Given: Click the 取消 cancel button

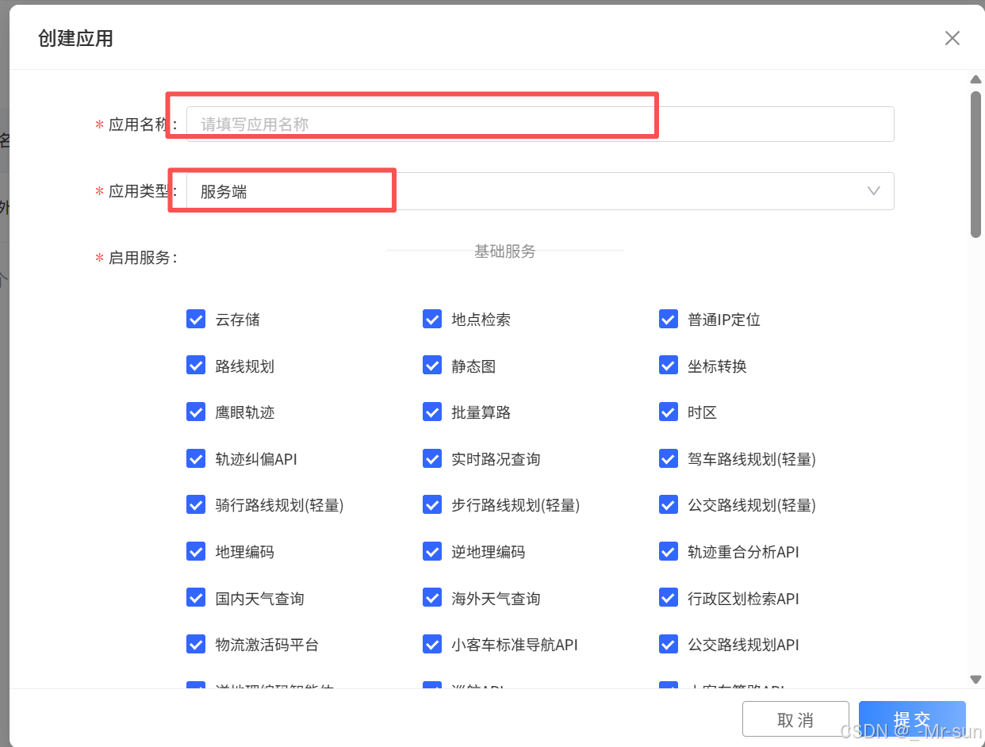Looking at the screenshot, I should [x=795, y=719].
